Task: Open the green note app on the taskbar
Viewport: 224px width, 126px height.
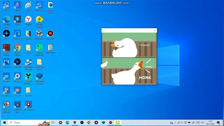Action: [x=118, y=122]
